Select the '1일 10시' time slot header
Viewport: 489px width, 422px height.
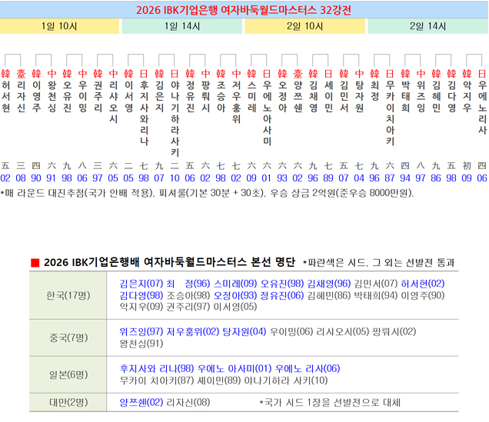[x=59, y=26]
